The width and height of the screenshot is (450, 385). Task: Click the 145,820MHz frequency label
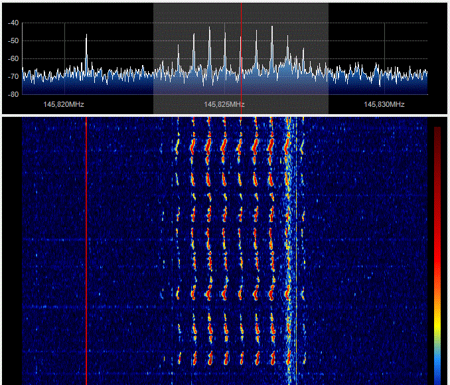tap(64, 104)
